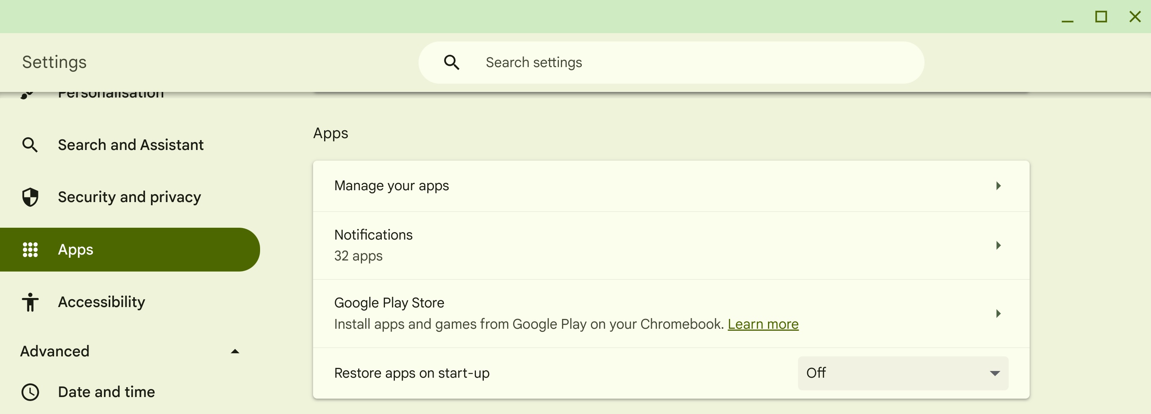Click the Date and time clock icon

30,392
